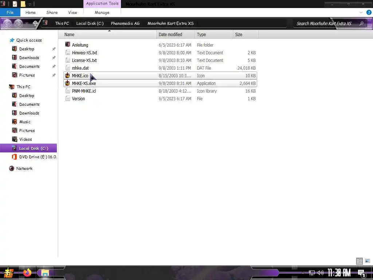Switch to large icons view layout

click(x=368, y=261)
